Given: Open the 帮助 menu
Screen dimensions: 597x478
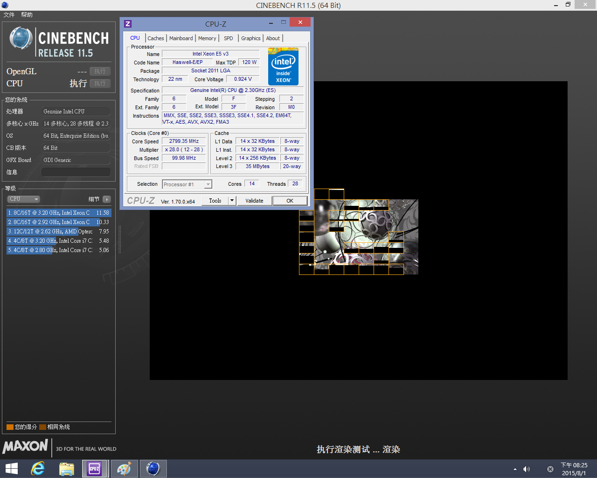Looking at the screenshot, I should point(27,15).
